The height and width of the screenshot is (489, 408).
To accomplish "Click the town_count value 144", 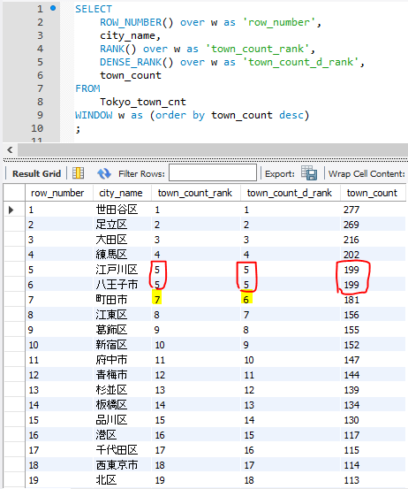I will [351, 375].
